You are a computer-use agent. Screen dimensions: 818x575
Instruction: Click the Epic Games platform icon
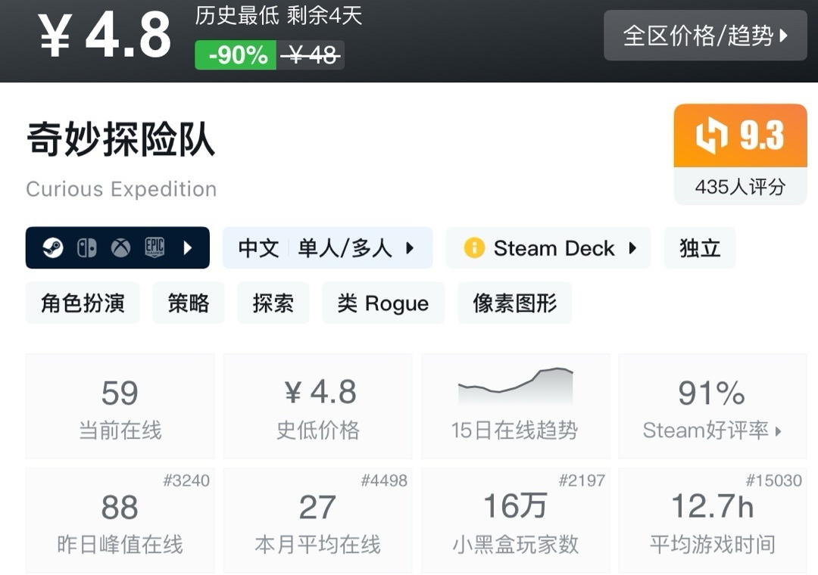click(x=155, y=248)
